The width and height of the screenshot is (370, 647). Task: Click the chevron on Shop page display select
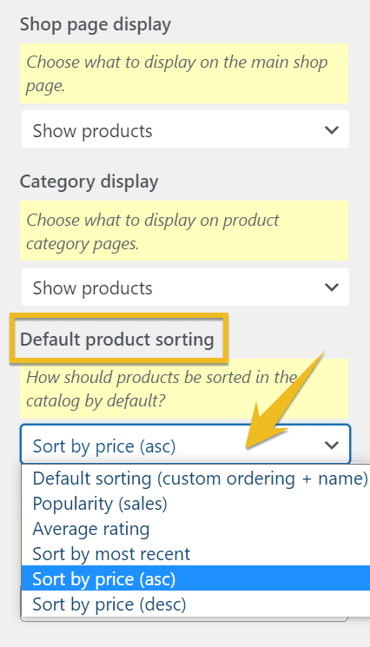[x=332, y=130]
